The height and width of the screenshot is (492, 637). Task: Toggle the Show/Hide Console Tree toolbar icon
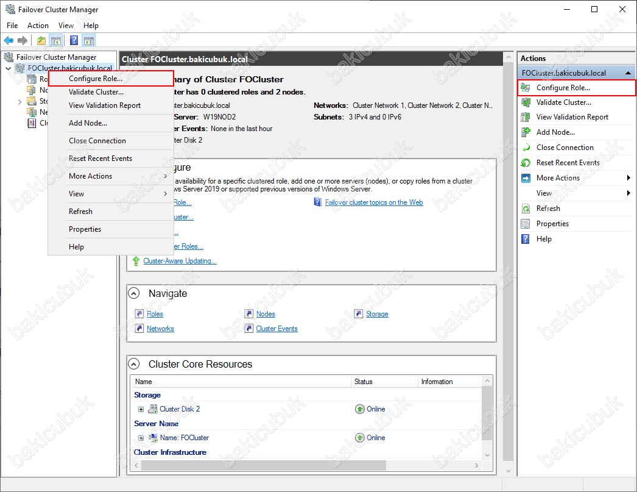click(55, 41)
